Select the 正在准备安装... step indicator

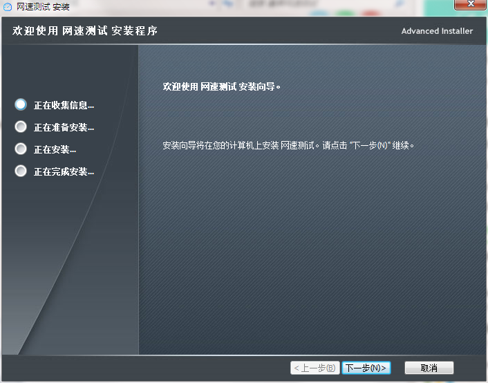(21, 127)
